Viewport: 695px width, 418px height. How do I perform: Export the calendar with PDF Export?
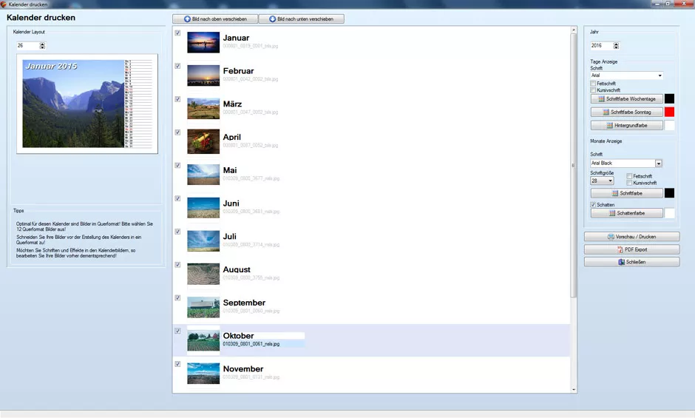631,249
